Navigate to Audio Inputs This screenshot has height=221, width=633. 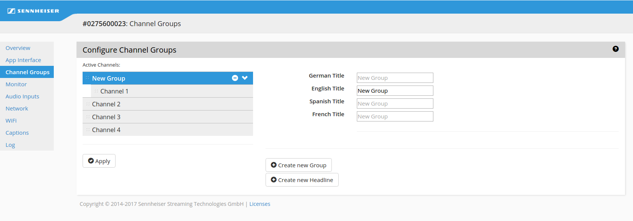(x=22, y=96)
